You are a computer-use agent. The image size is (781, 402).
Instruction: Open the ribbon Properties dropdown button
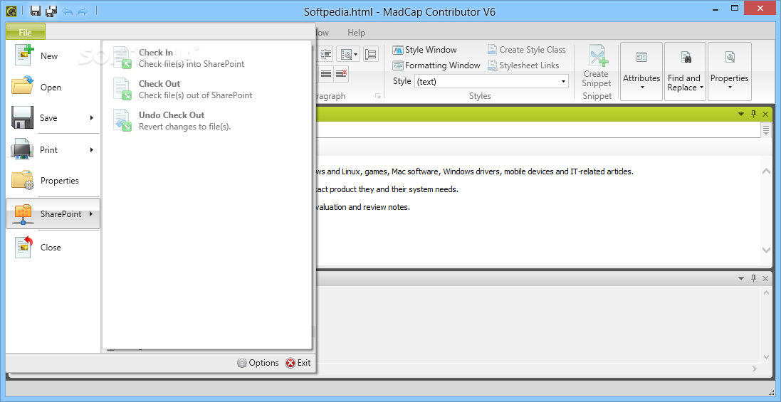click(729, 71)
